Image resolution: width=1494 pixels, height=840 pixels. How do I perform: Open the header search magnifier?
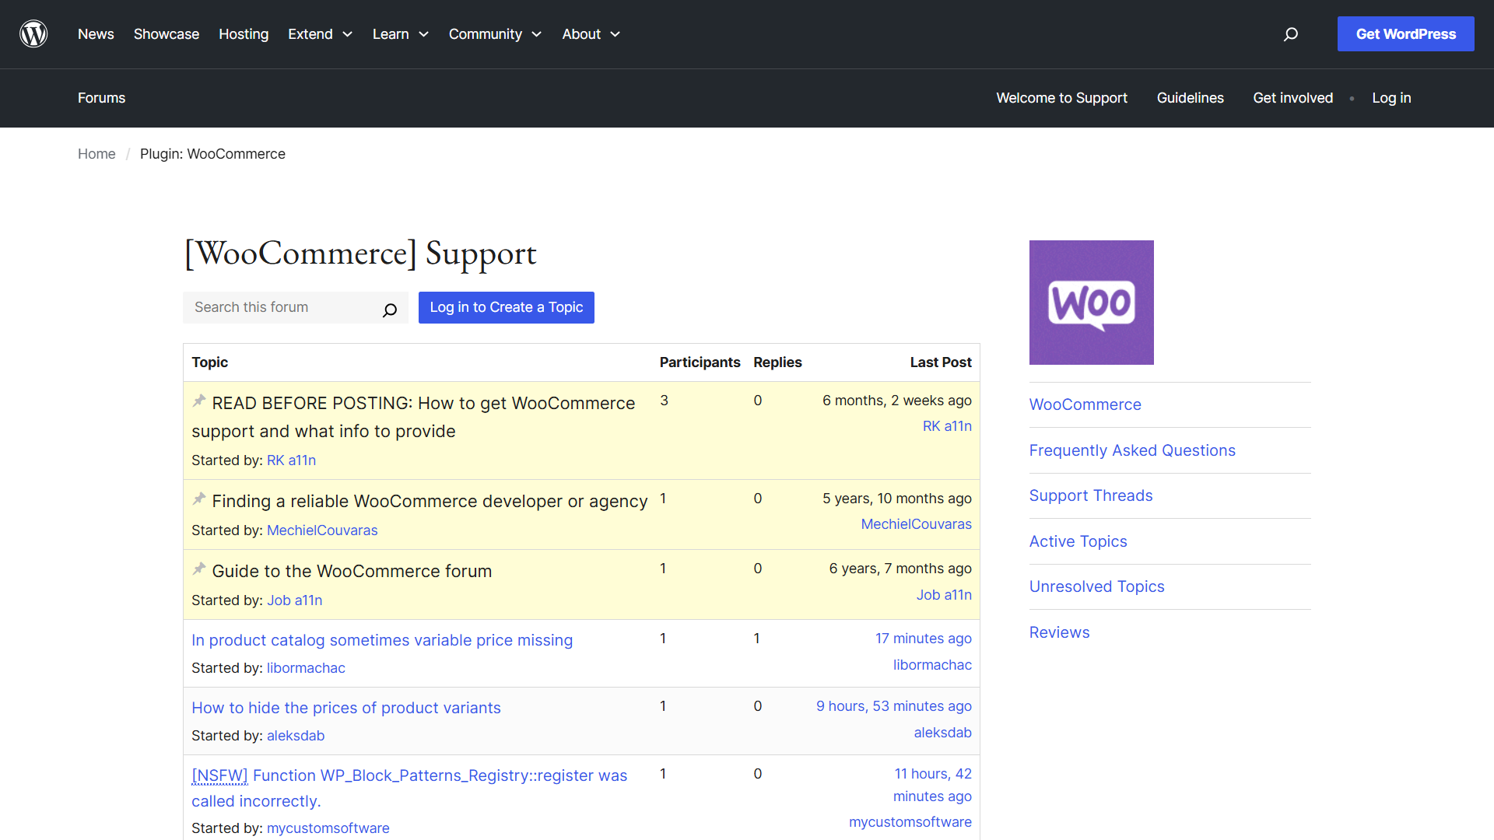coord(1290,34)
